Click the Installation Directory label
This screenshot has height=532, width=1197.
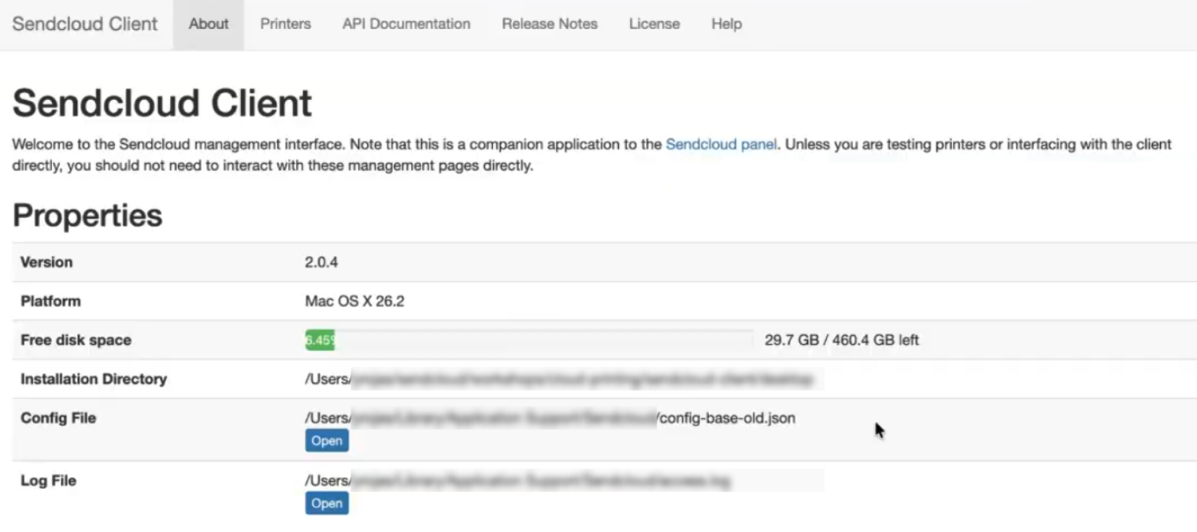[94, 379]
